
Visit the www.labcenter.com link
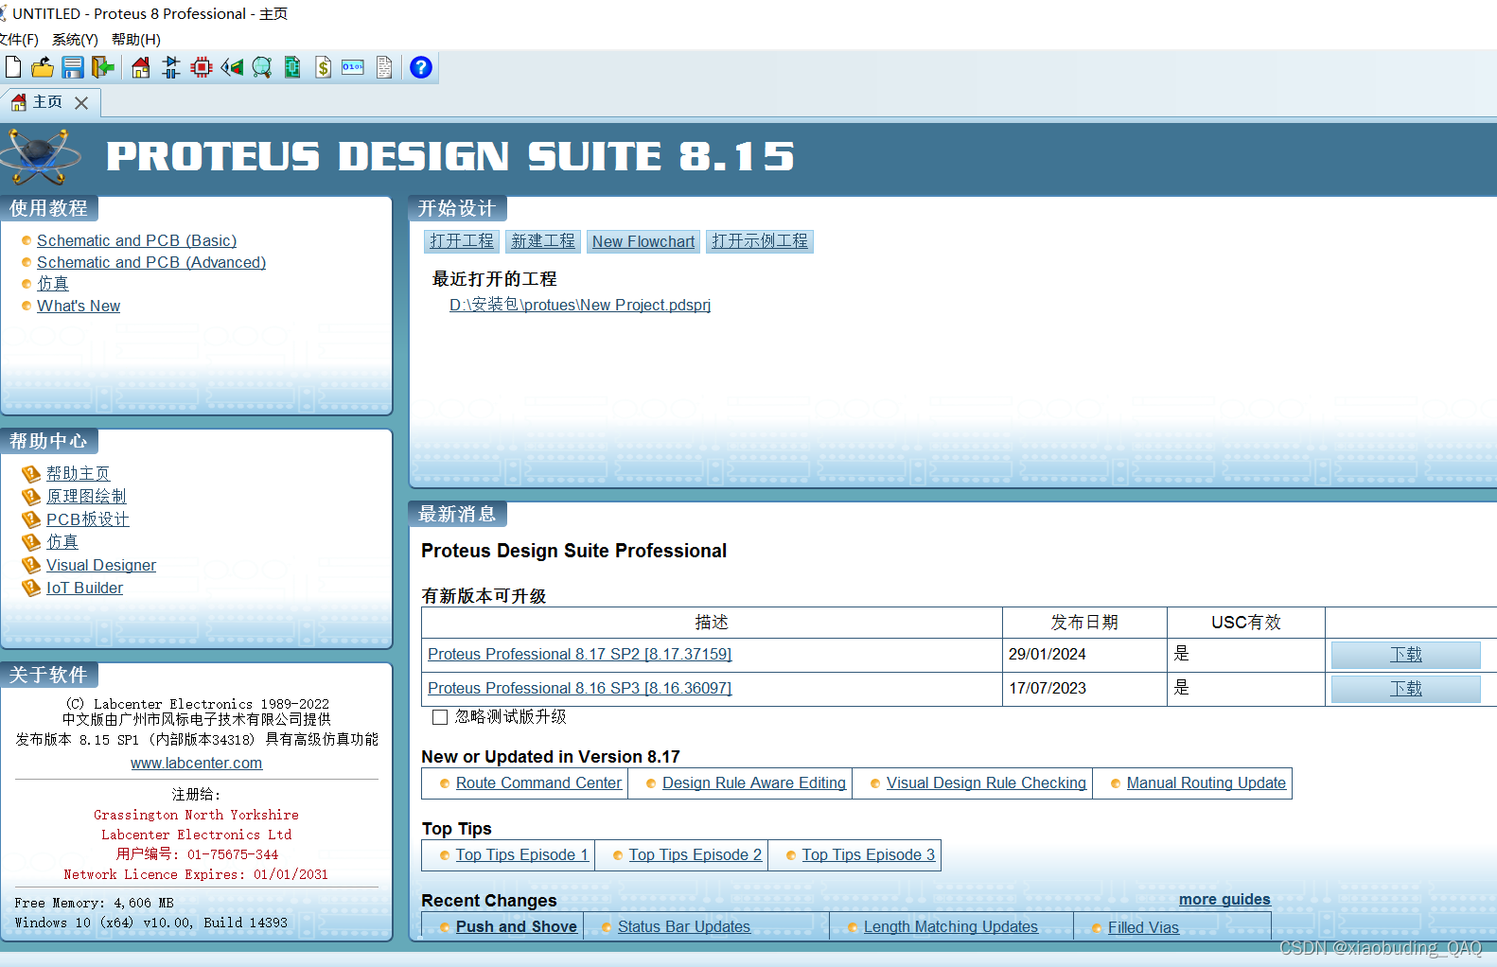197,763
